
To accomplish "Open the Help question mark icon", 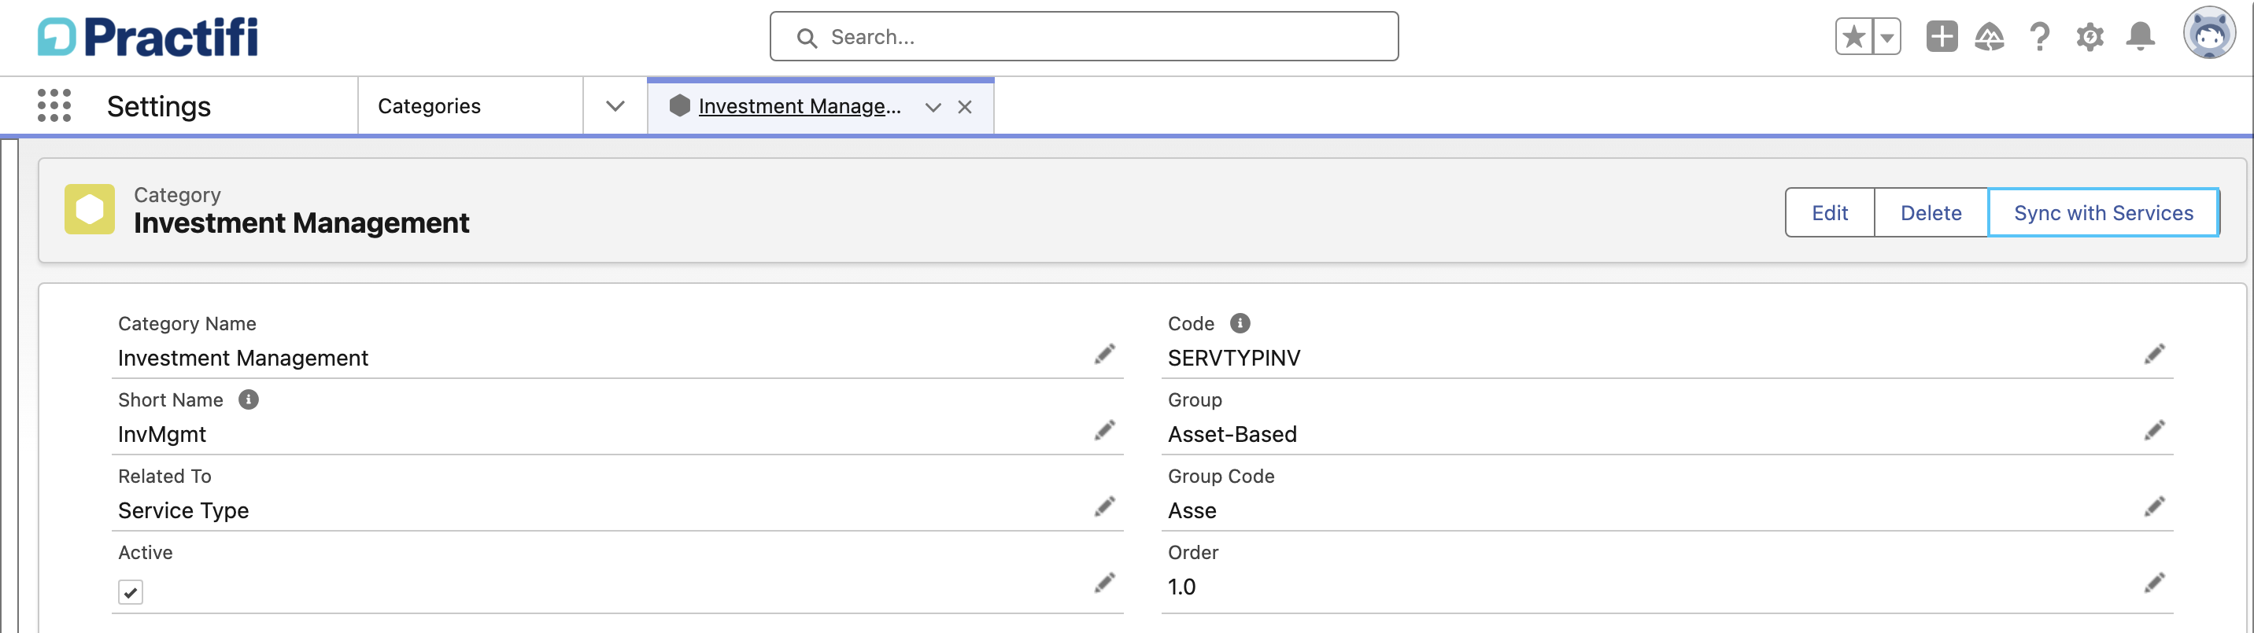I will (x=2040, y=37).
